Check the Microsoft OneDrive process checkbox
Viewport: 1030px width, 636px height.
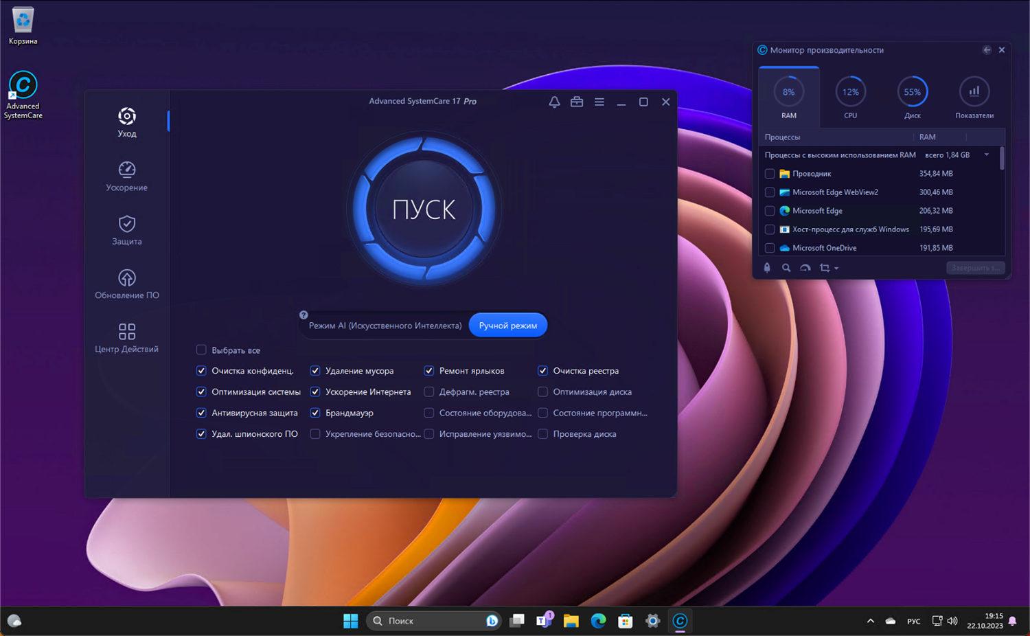point(770,248)
